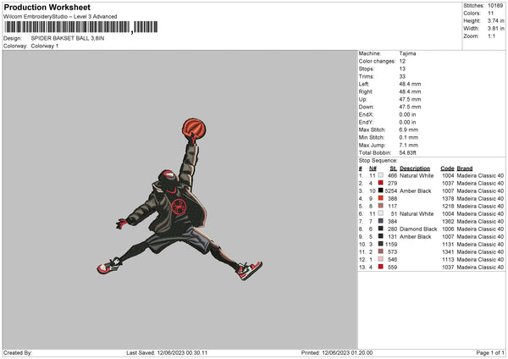Select the Width value '3.81 in'
Viewport: 508px width, 359px height.
click(x=496, y=29)
